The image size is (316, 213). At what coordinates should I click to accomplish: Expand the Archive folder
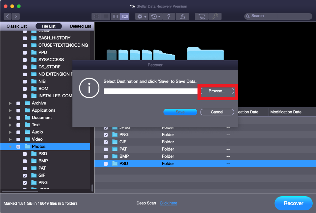coord(10,103)
